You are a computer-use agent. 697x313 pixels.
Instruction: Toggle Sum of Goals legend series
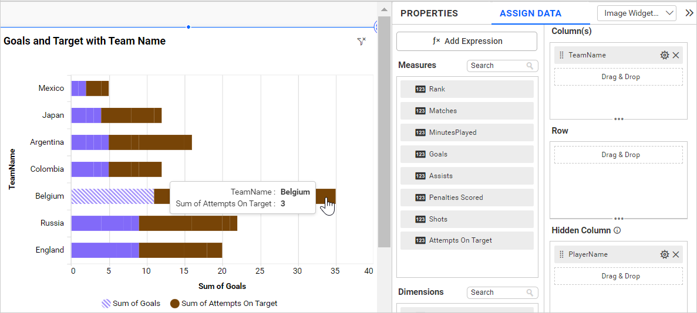(x=131, y=304)
